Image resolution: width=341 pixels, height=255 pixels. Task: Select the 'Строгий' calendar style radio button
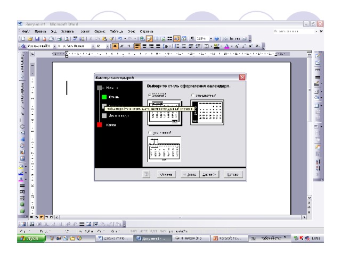(150, 96)
